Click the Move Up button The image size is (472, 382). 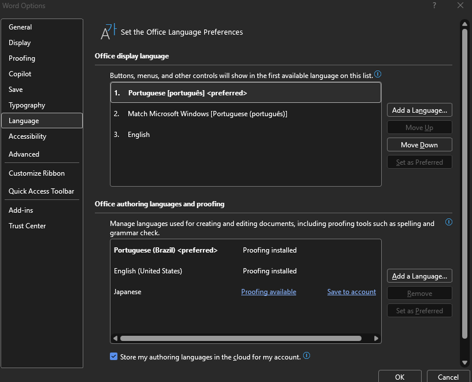point(419,128)
